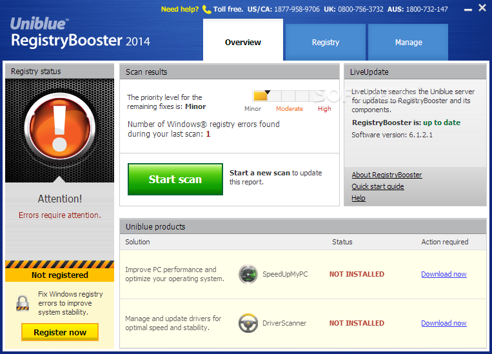Open the Quick start guide link
The width and height of the screenshot is (492, 354).
tap(377, 186)
